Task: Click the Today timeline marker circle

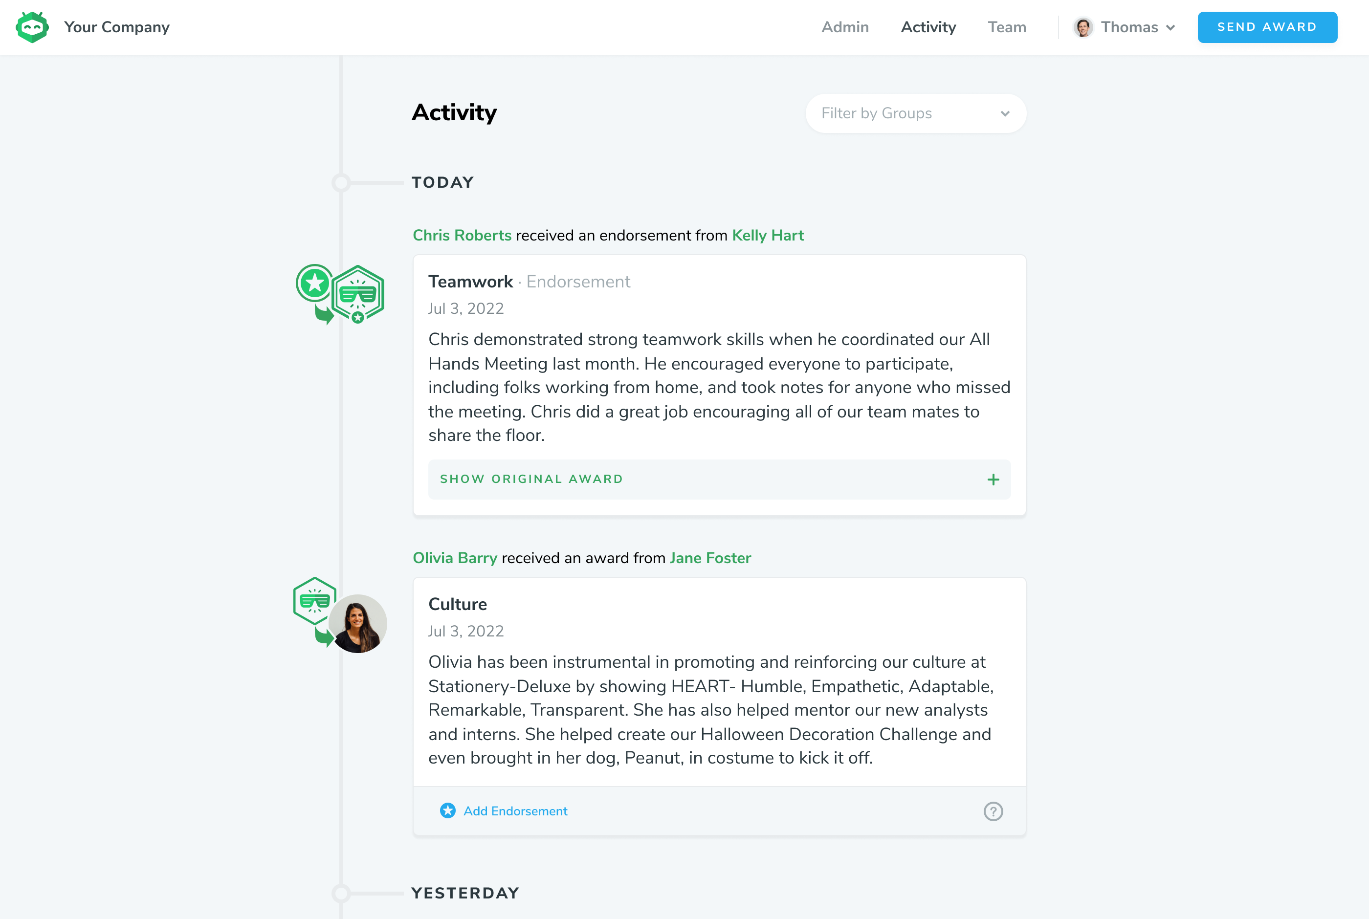Action: [341, 183]
